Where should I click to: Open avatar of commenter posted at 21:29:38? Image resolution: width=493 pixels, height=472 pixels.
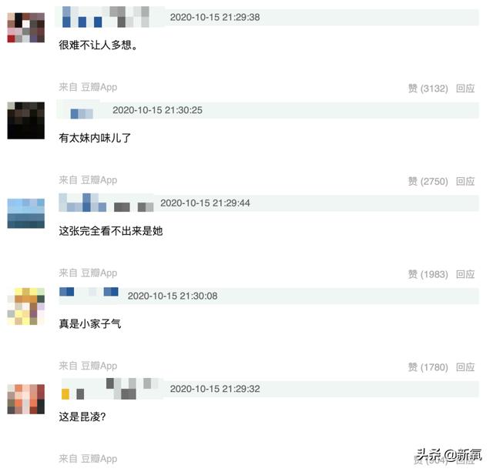tap(25, 28)
